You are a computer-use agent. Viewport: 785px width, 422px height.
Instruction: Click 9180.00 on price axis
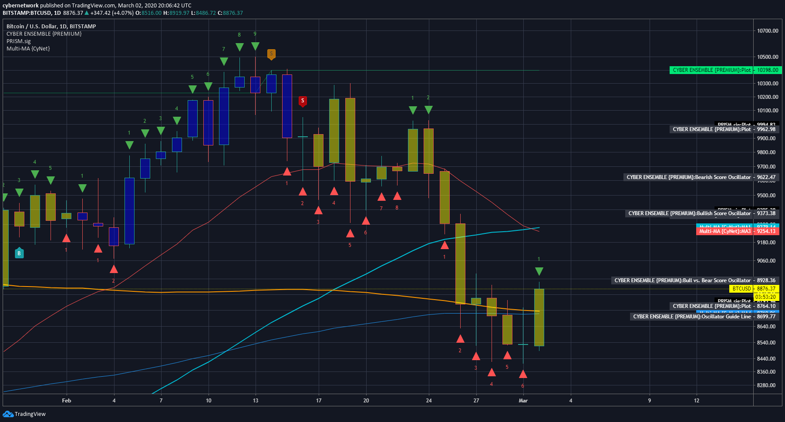pos(766,243)
